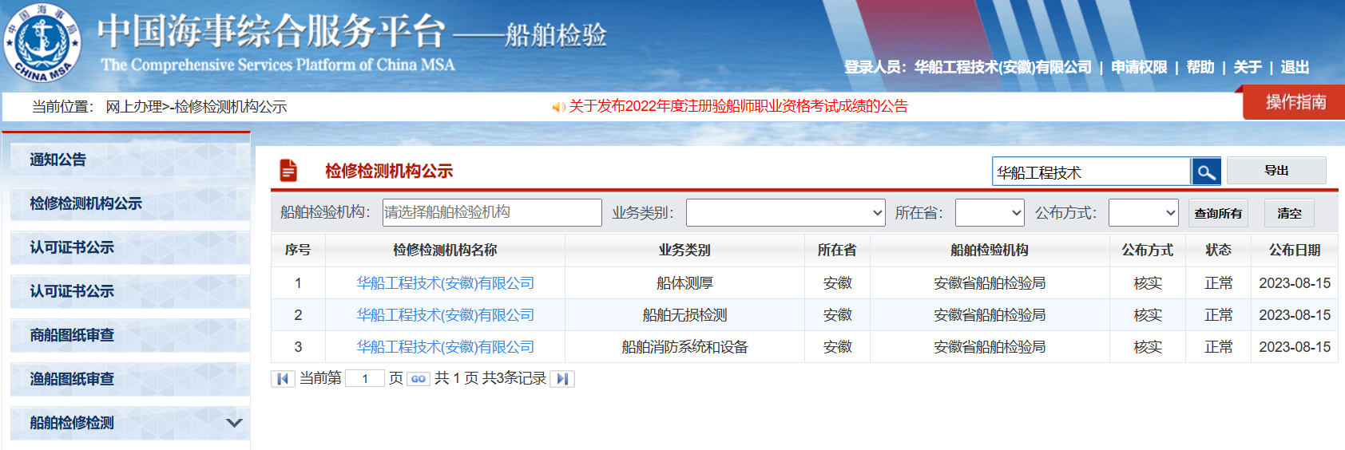Click the 序号 column header

point(298,250)
